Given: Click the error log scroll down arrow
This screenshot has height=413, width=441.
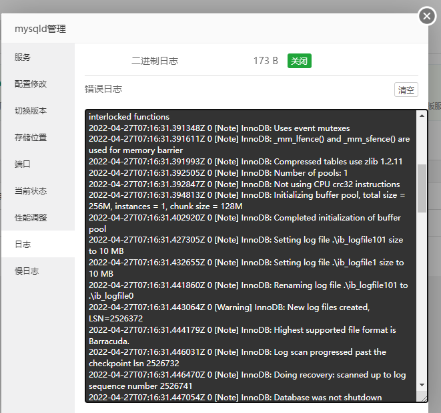Looking at the screenshot, I should pyautogui.click(x=422, y=385).
